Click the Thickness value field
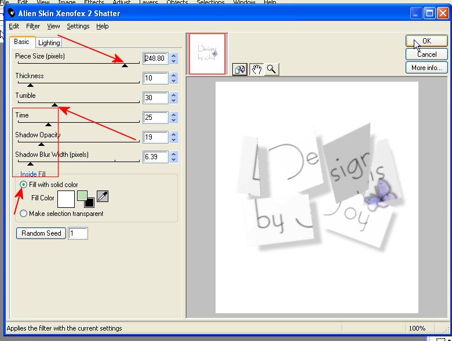The image size is (452, 341). tap(156, 78)
